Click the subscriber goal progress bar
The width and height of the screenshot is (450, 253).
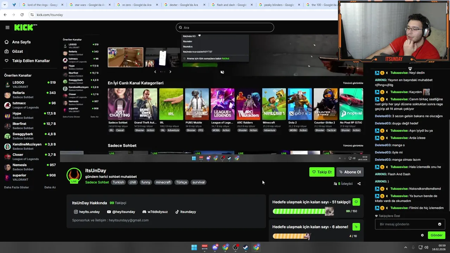(292, 236)
